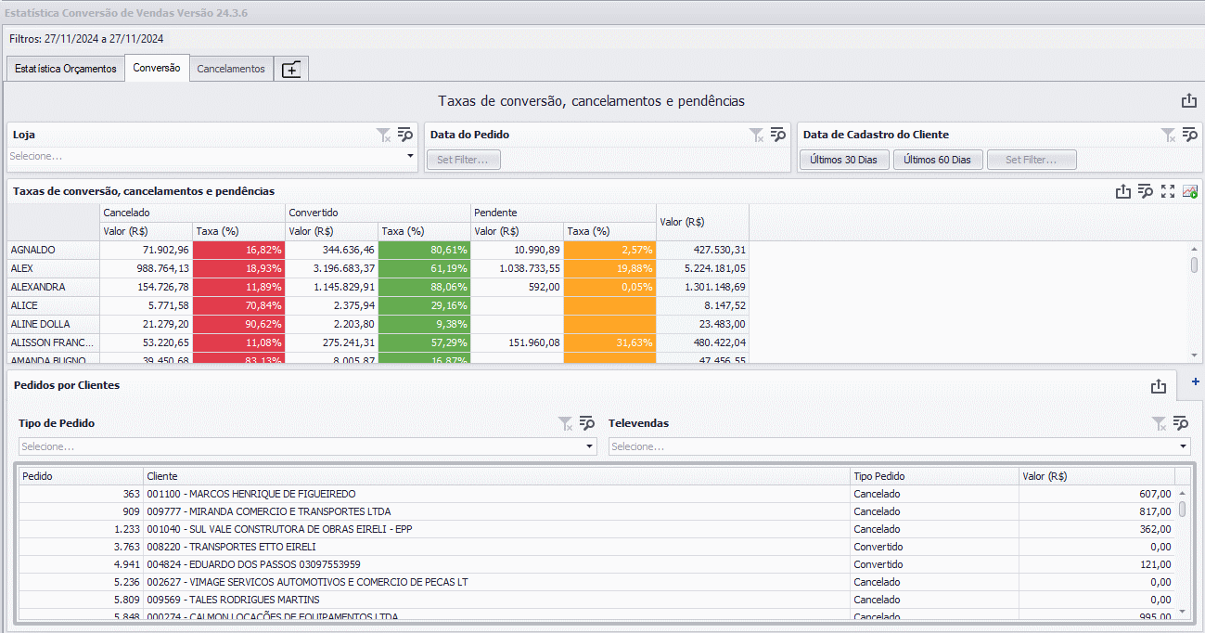The width and height of the screenshot is (1205, 633).
Task: Inspect data icon for Televendas
Action: [x=1180, y=423]
